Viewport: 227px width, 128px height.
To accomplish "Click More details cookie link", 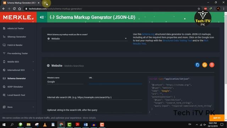I will tap(89, 118).
